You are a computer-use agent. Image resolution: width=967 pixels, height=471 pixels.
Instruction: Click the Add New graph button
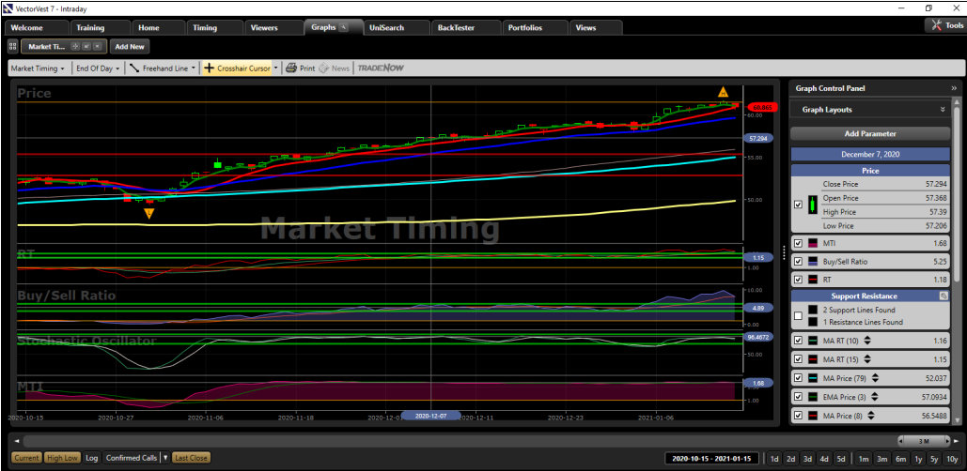click(130, 46)
